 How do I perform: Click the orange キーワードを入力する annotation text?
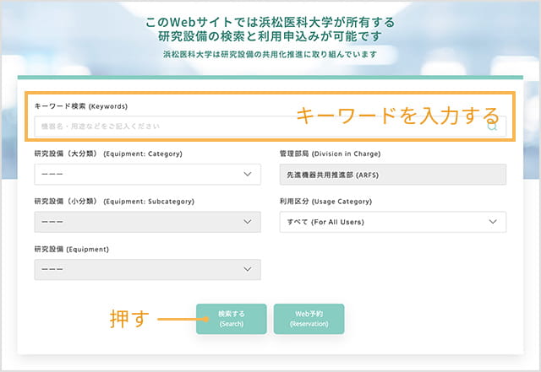pyautogui.click(x=396, y=115)
